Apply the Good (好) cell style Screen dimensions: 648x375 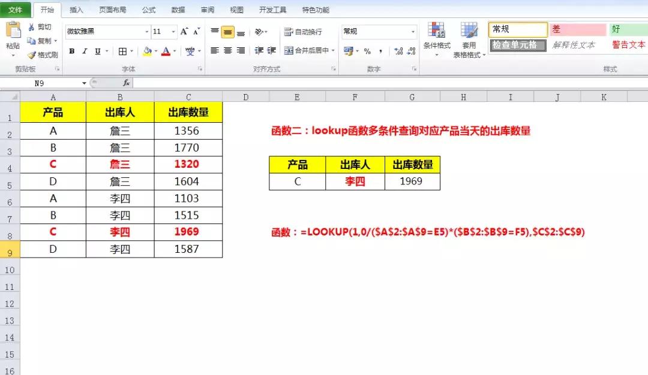coord(628,29)
